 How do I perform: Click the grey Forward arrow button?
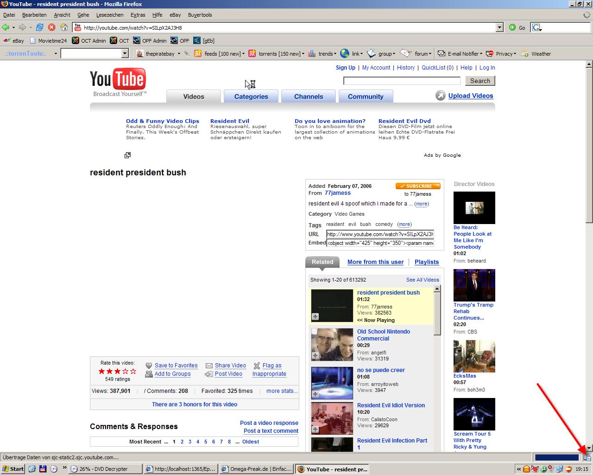[x=22, y=27]
